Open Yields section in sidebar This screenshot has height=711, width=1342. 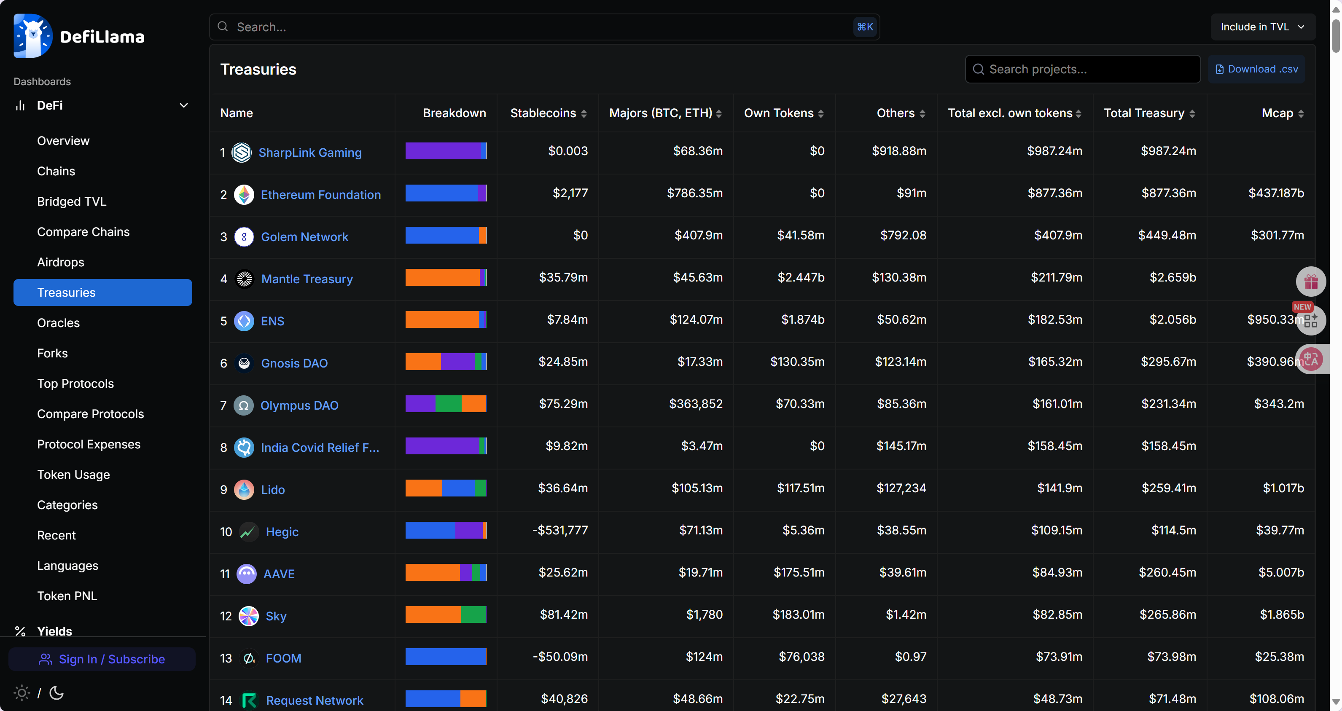tap(54, 631)
